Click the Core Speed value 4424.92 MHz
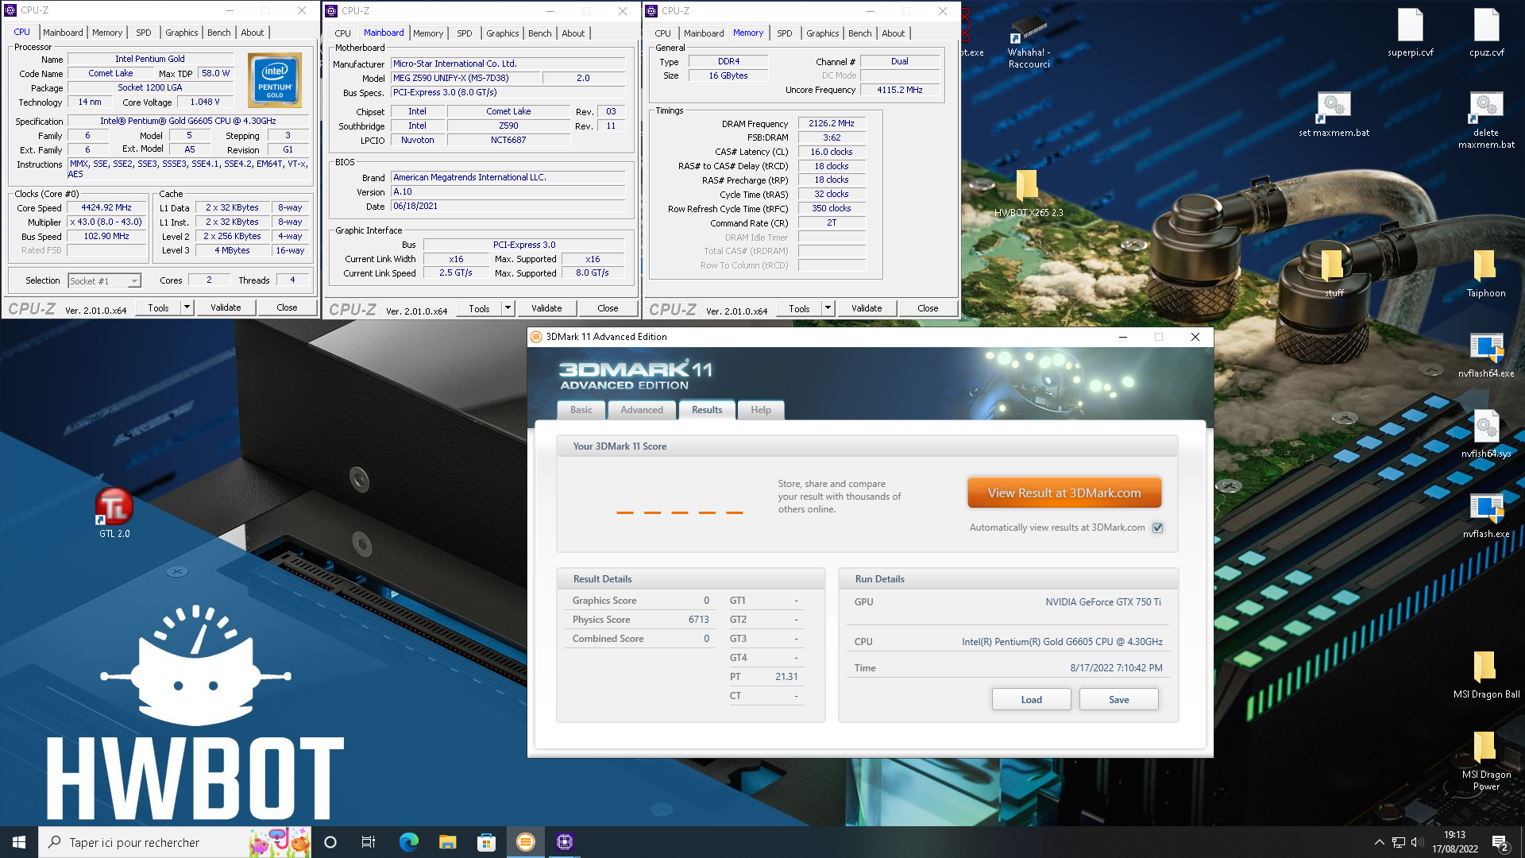The height and width of the screenshot is (858, 1525). point(106,208)
